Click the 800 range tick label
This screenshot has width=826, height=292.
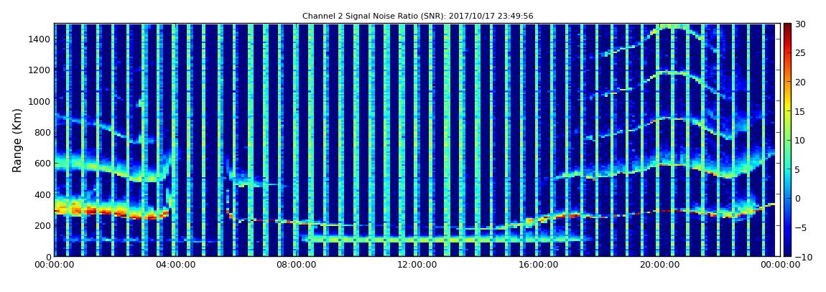(42, 132)
